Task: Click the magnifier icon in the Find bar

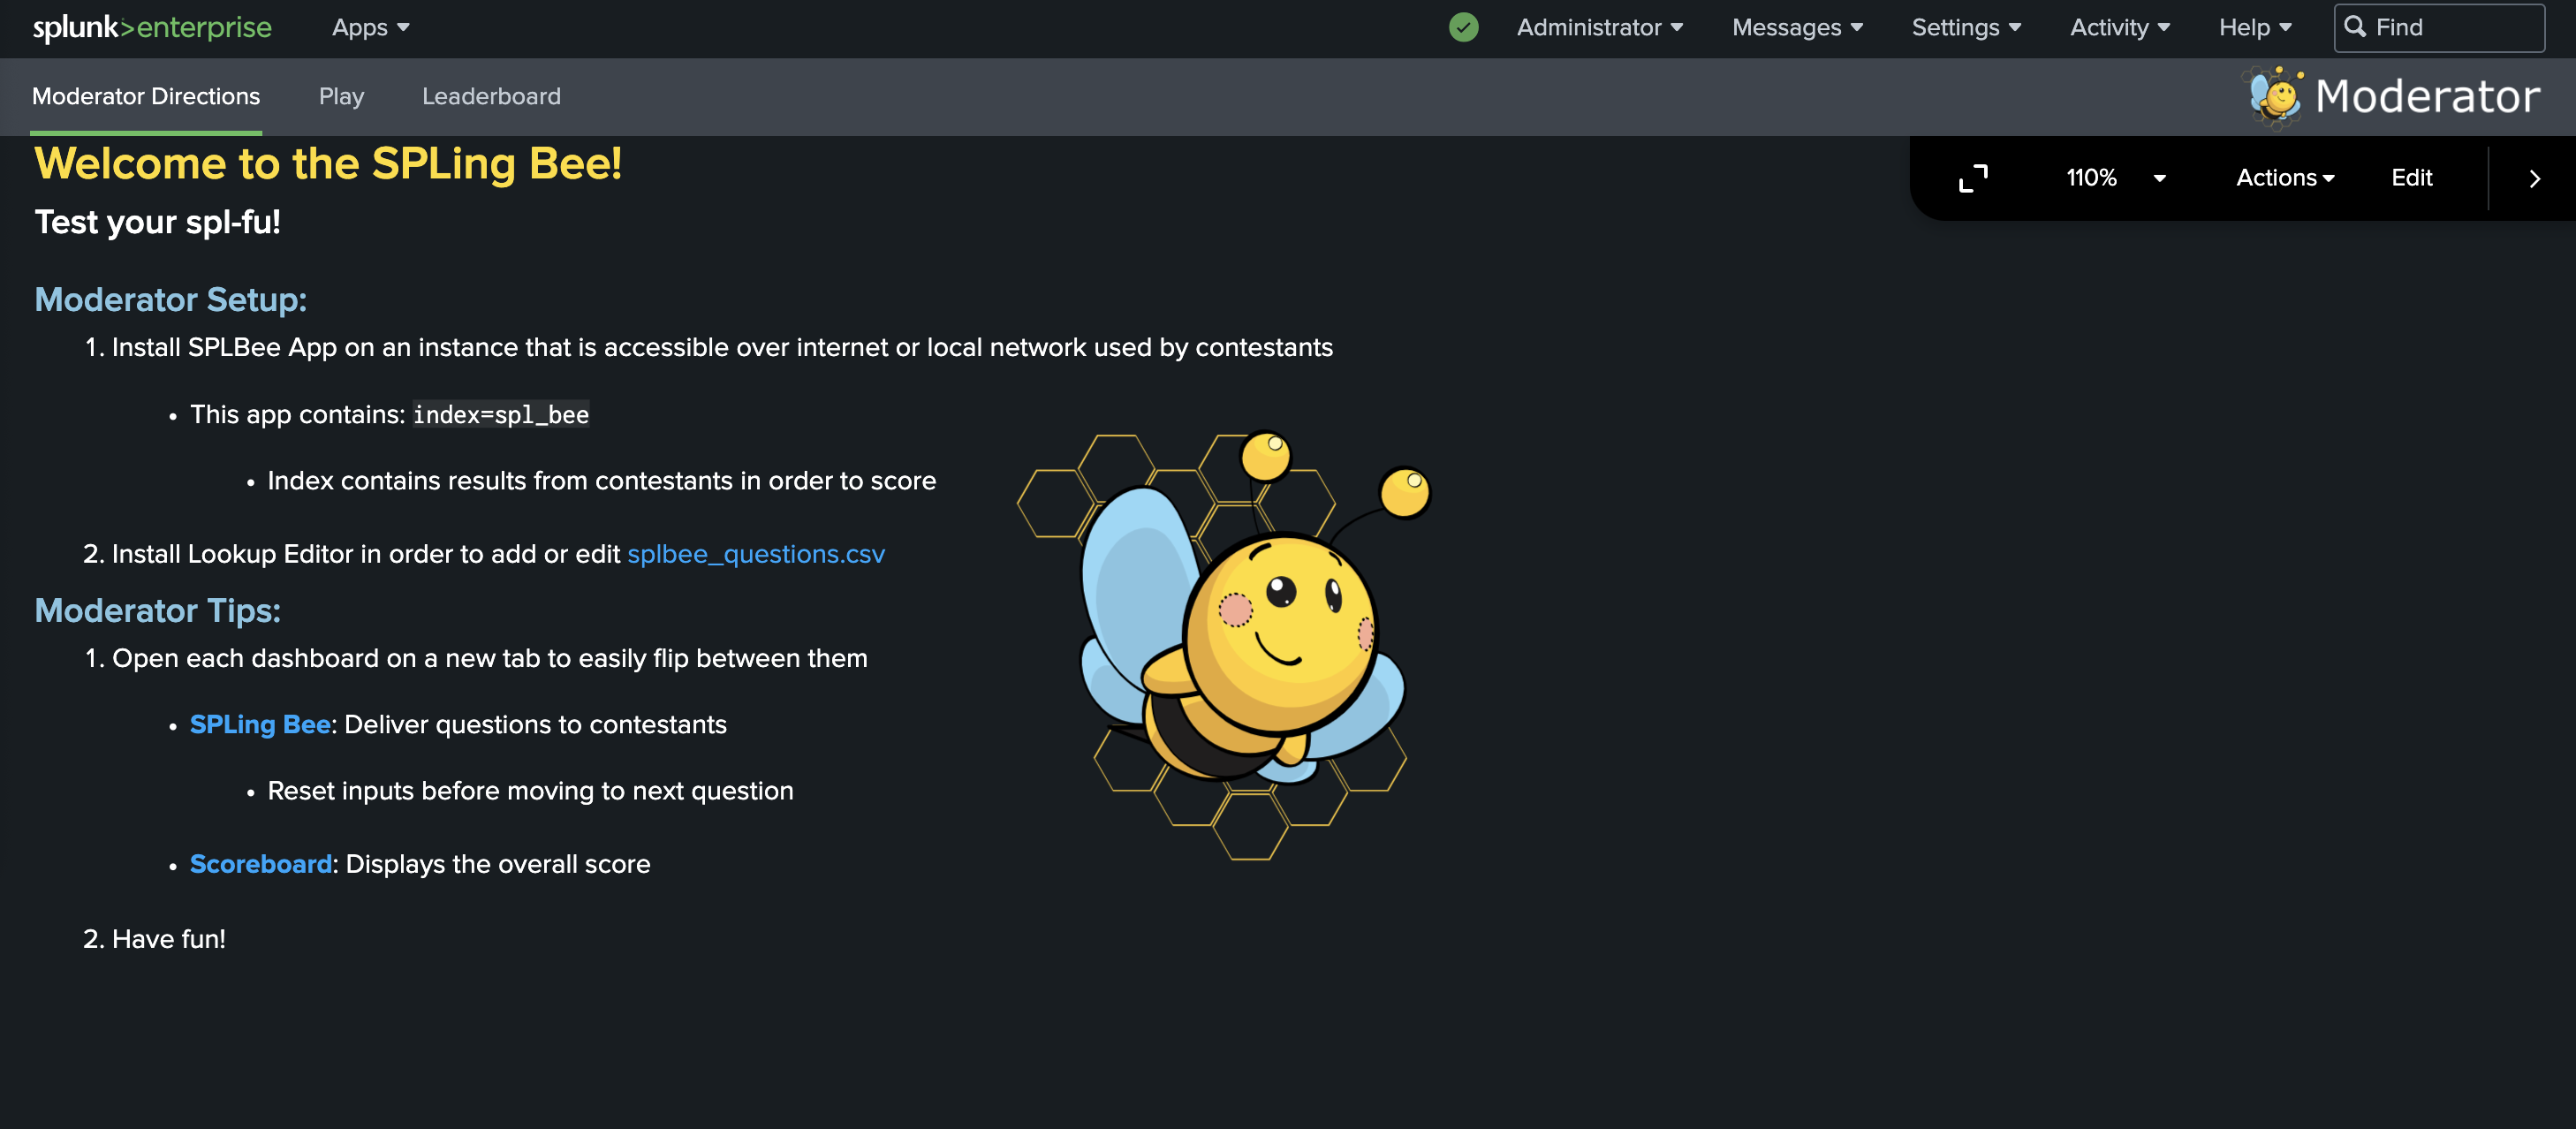Action: (2356, 27)
